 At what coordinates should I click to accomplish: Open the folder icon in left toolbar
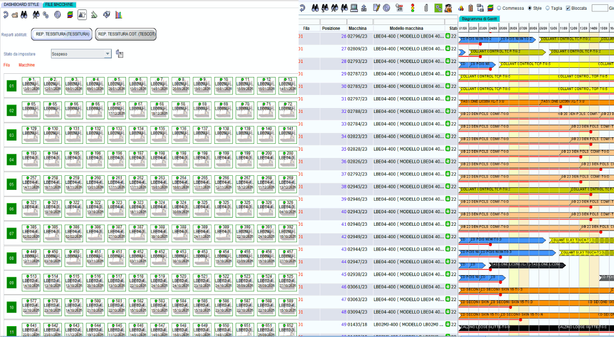pyautogui.click(x=15, y=15)
